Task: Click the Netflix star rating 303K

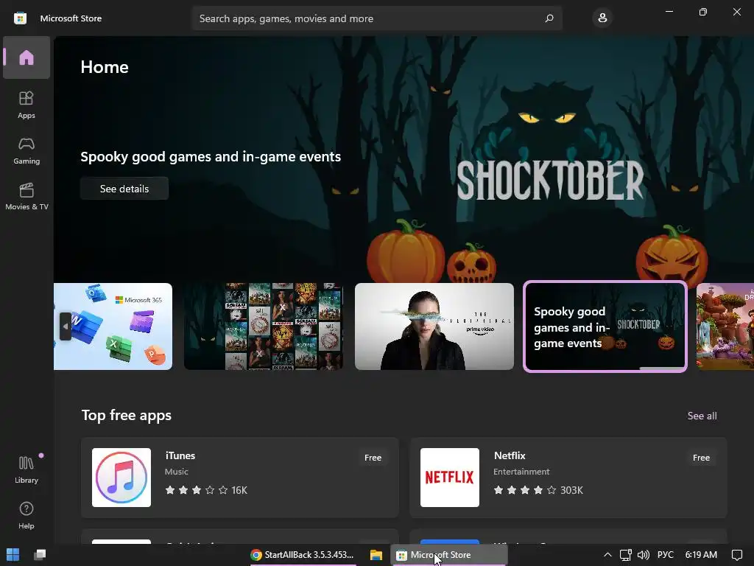Action: pyautogui.click(x=538, y=490)
